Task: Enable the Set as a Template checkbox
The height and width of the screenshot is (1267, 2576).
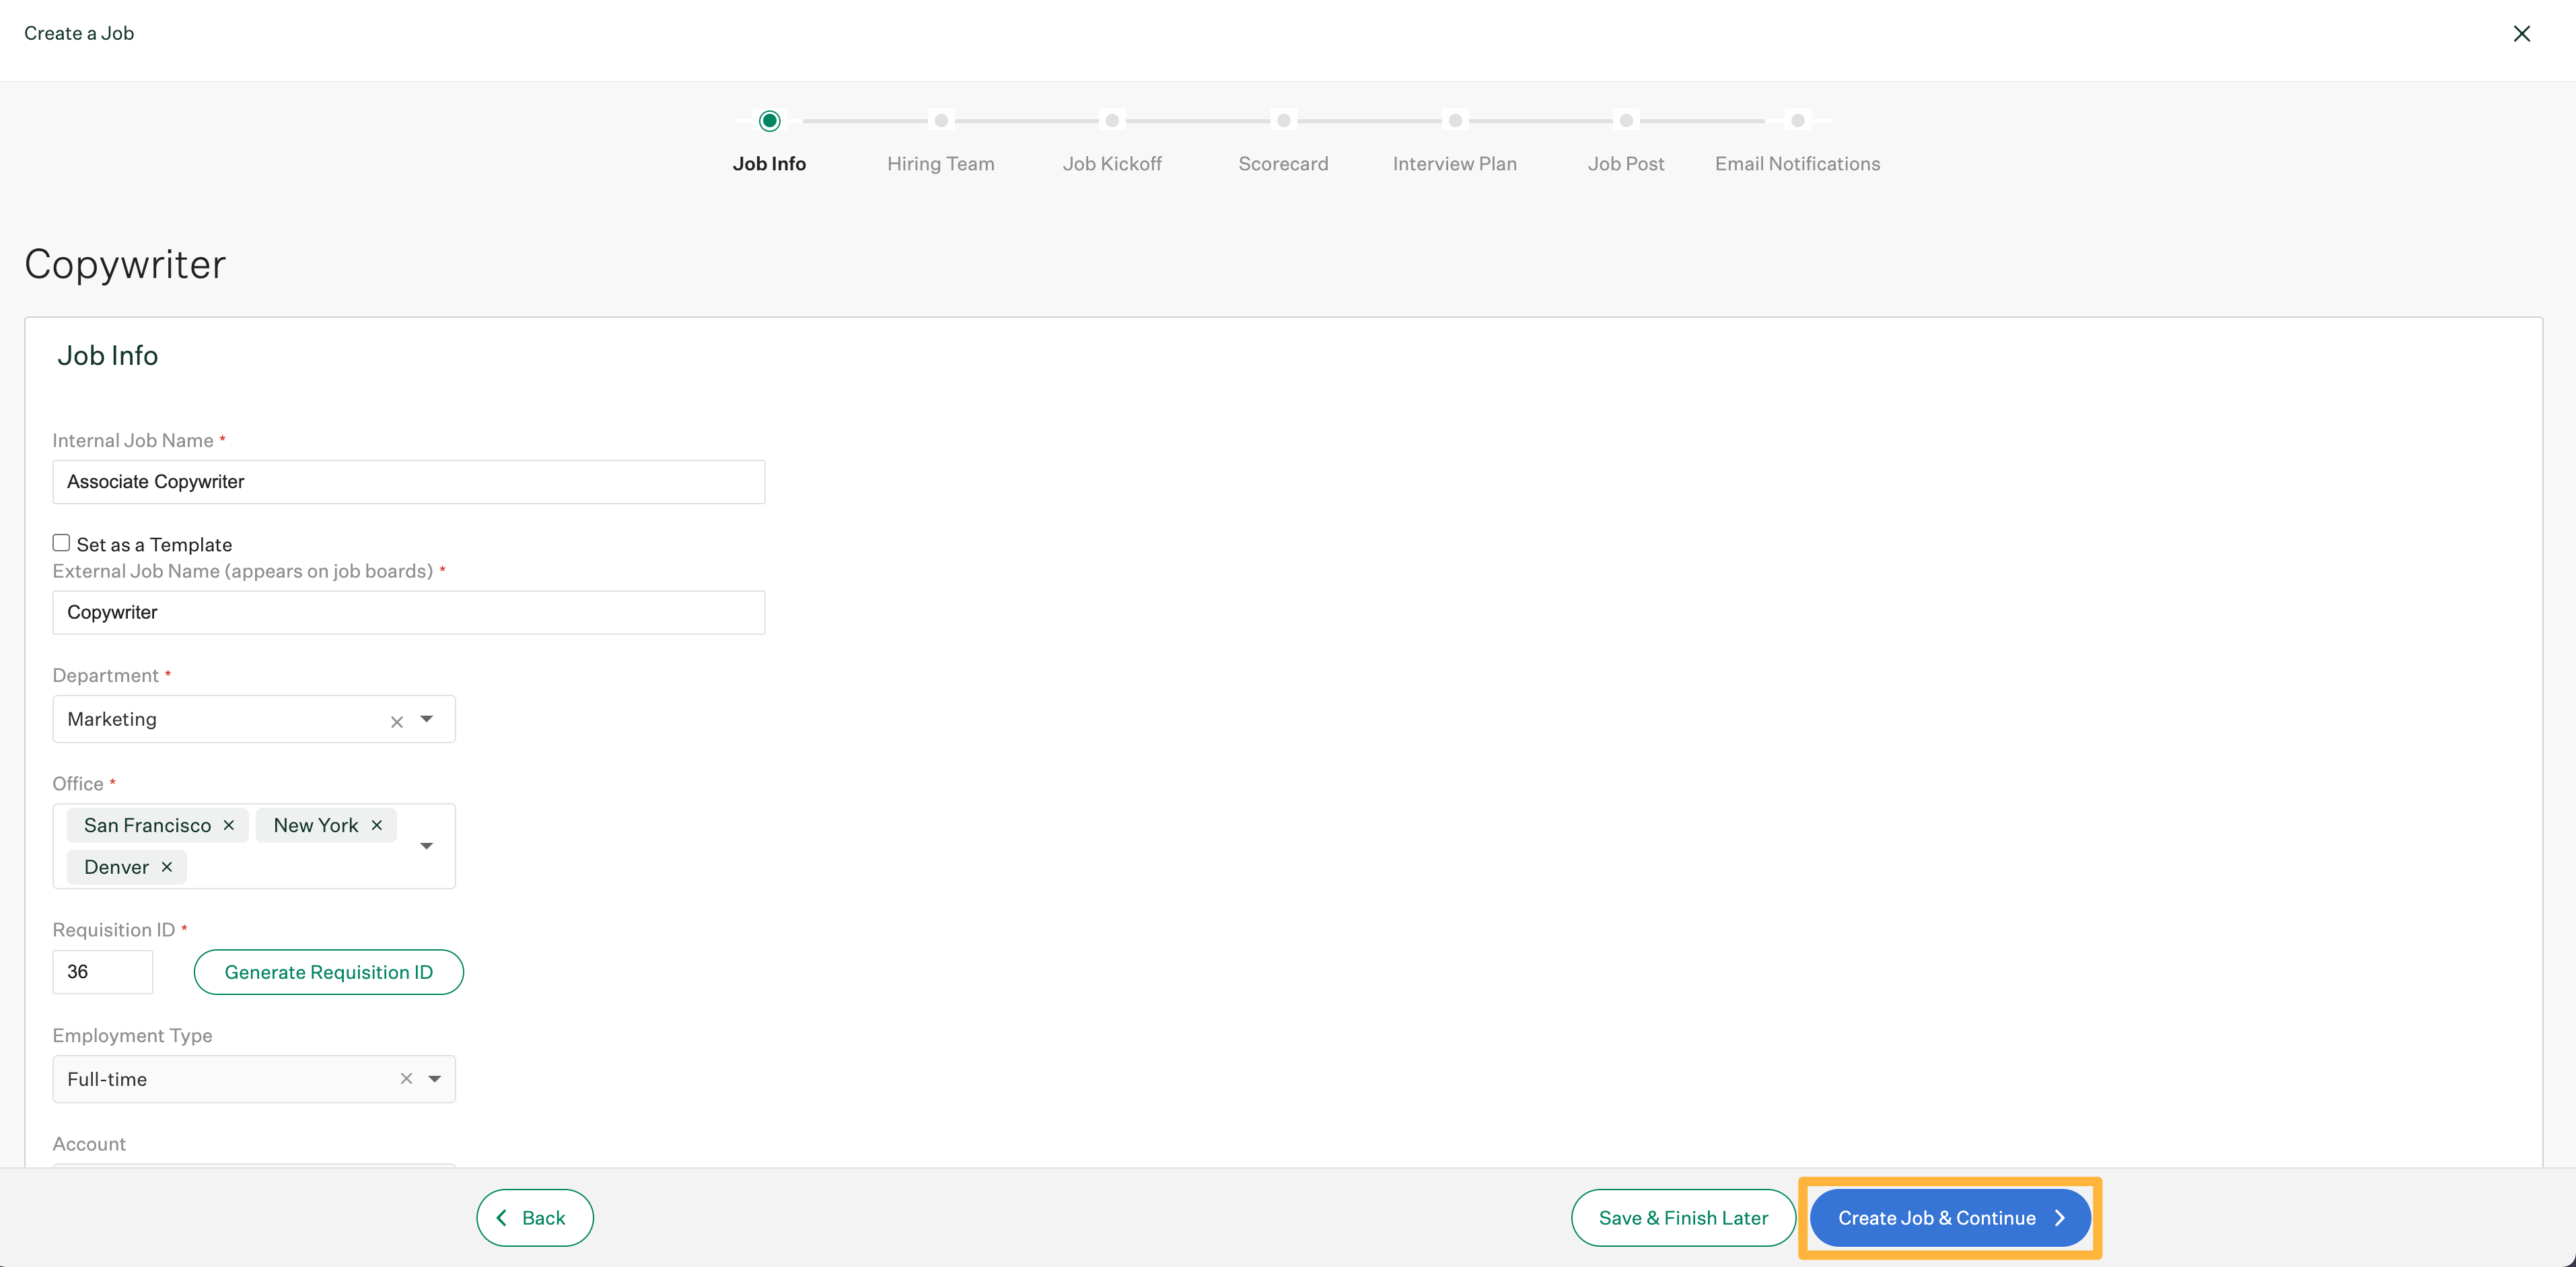Action: 61,543
